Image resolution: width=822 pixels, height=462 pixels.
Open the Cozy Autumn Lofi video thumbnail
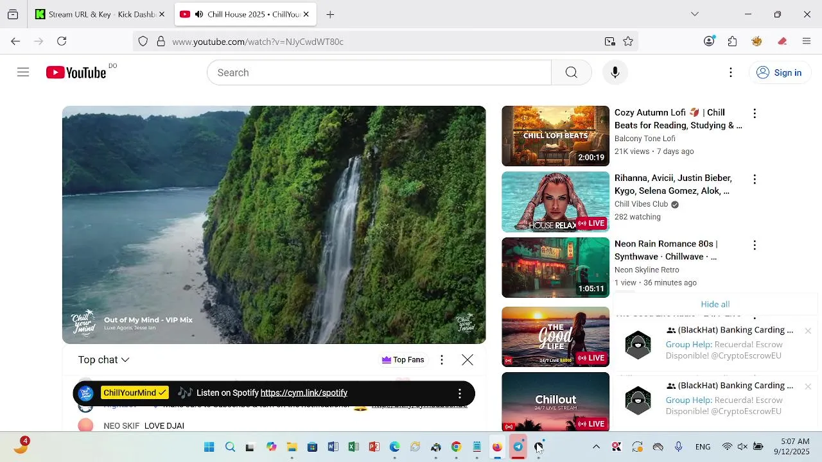click(555, 136)
